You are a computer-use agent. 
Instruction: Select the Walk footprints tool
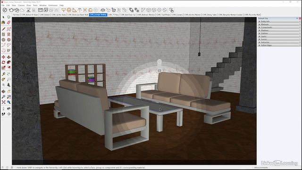click(x=3, y=114)
